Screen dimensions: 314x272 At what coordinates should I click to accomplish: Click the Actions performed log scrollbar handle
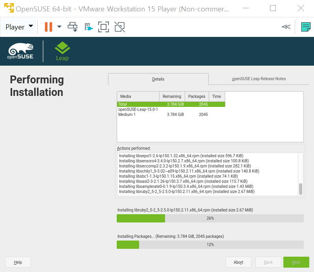(300, 189)
